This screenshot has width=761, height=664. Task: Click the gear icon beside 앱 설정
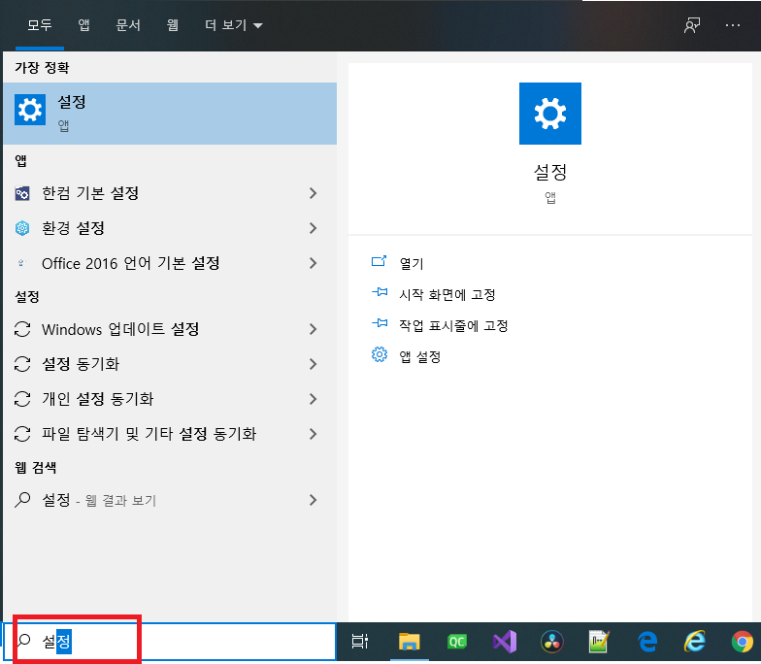380,355
